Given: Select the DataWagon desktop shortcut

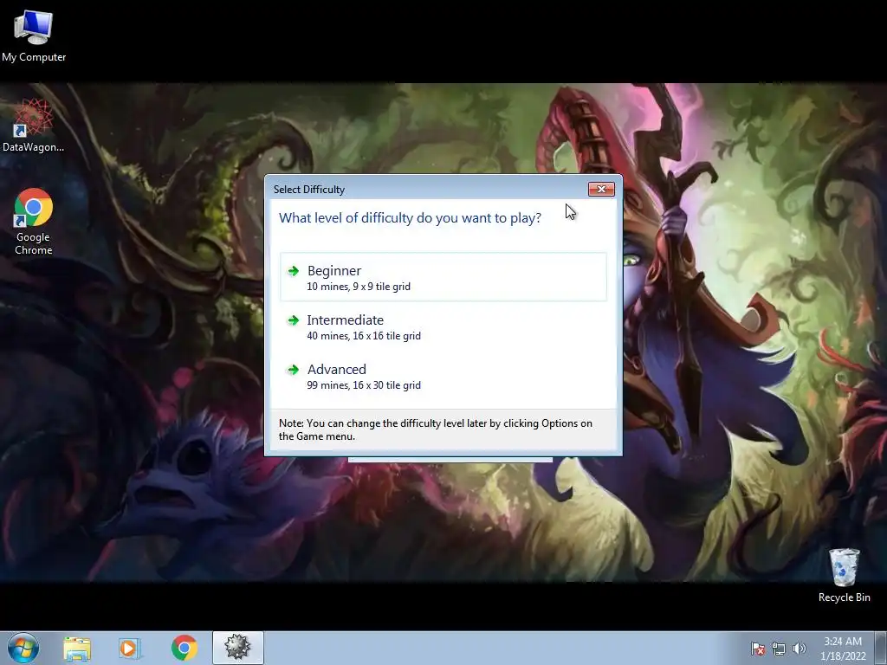Looking at the screenshot, I should [x=33, y=125].
